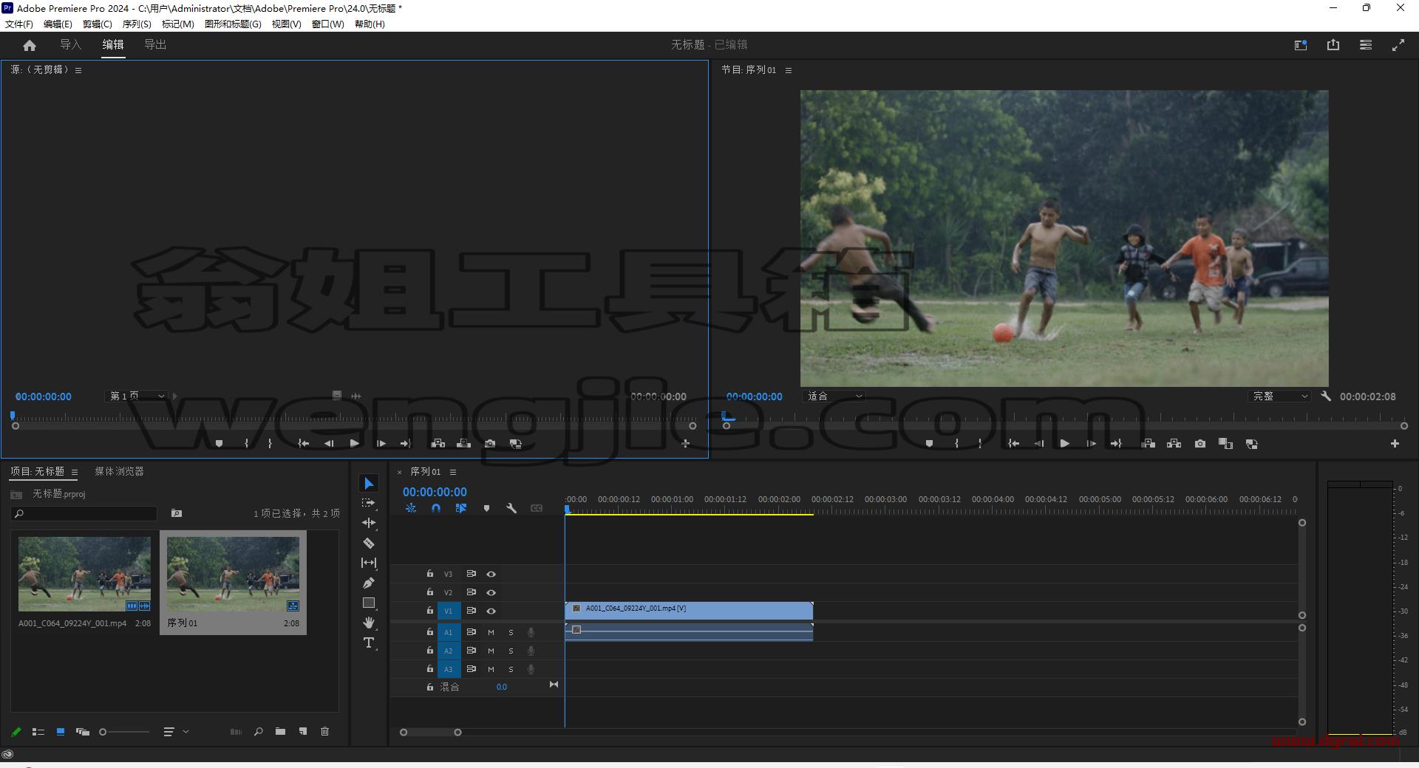Select the Pen tool
This screenshot has width=1419, height=768.
tap(369, 583)
